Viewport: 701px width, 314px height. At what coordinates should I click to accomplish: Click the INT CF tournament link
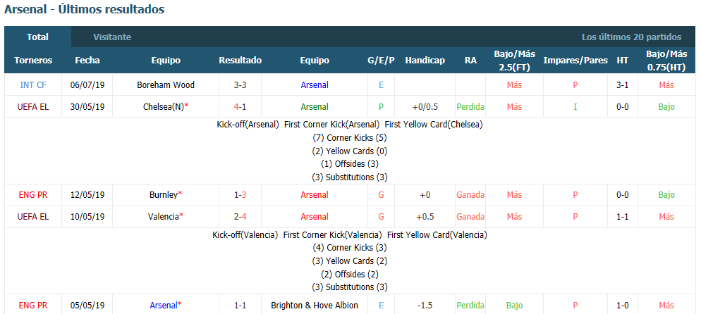click(x=33, y=84)
